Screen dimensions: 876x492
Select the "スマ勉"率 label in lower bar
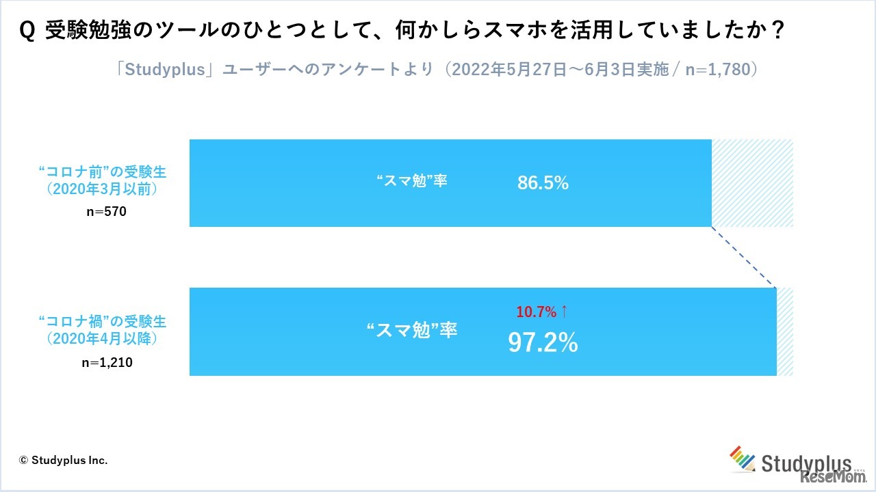[x=412, y=331]
